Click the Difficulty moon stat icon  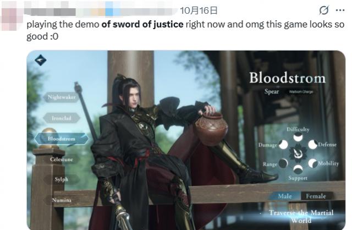298,137
